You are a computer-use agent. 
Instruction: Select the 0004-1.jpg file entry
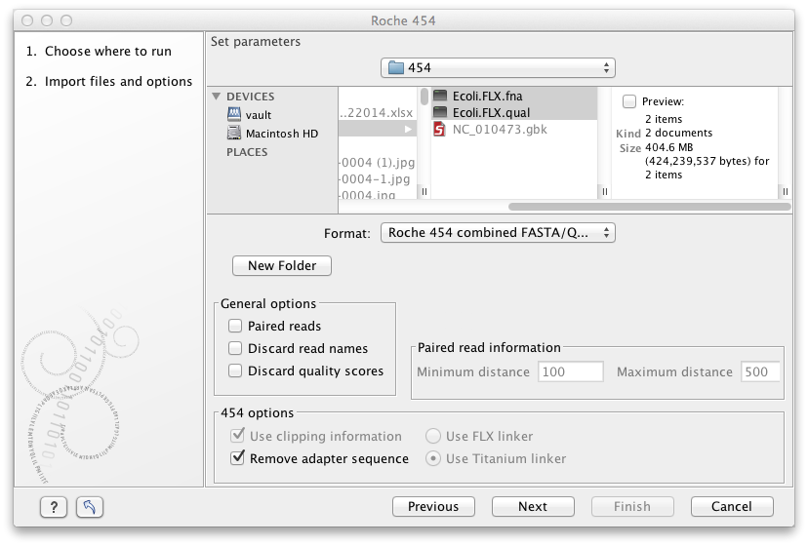coord(377,179)
